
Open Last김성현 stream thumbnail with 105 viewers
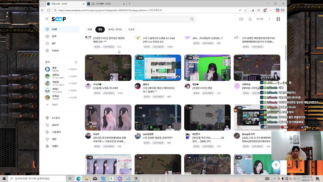(x=158, y=118)
